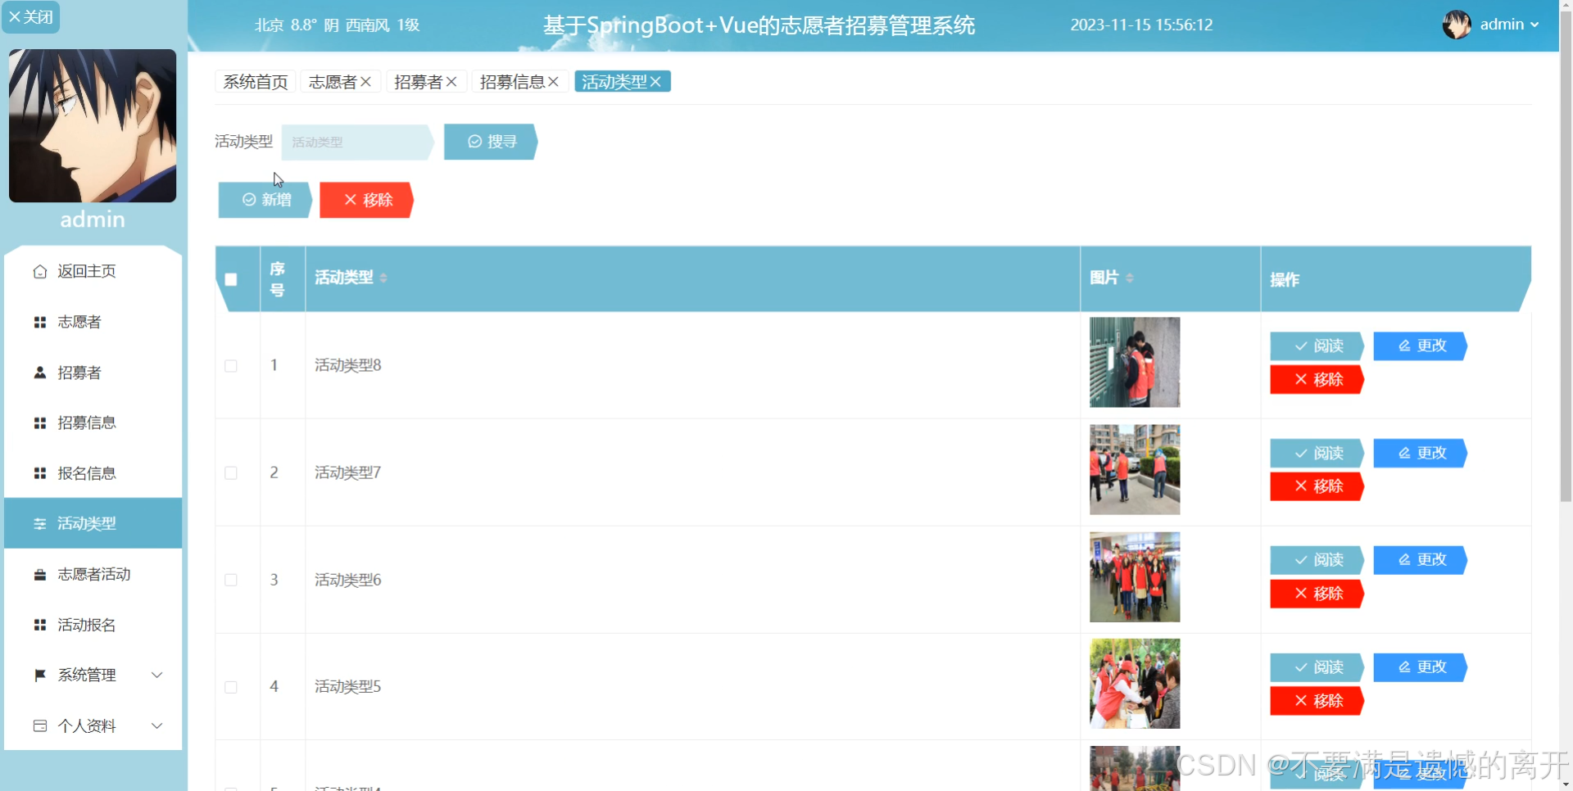
Task: Click the briefcase icon beside 志愿者活动
Action: click(39, 574)
